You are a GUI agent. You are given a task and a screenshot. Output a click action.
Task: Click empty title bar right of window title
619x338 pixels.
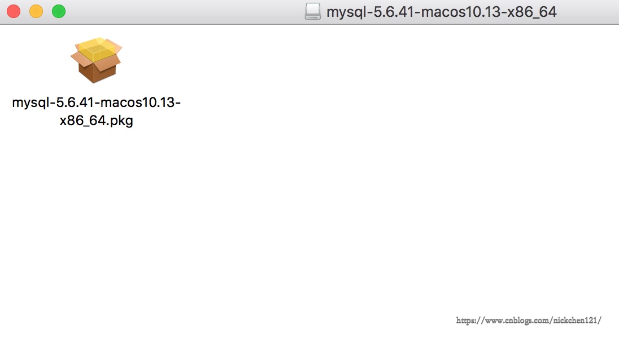click(x=587, y=12)
